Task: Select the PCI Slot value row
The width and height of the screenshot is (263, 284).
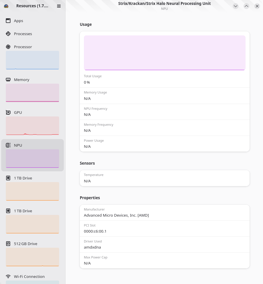Action: [165, 229]
